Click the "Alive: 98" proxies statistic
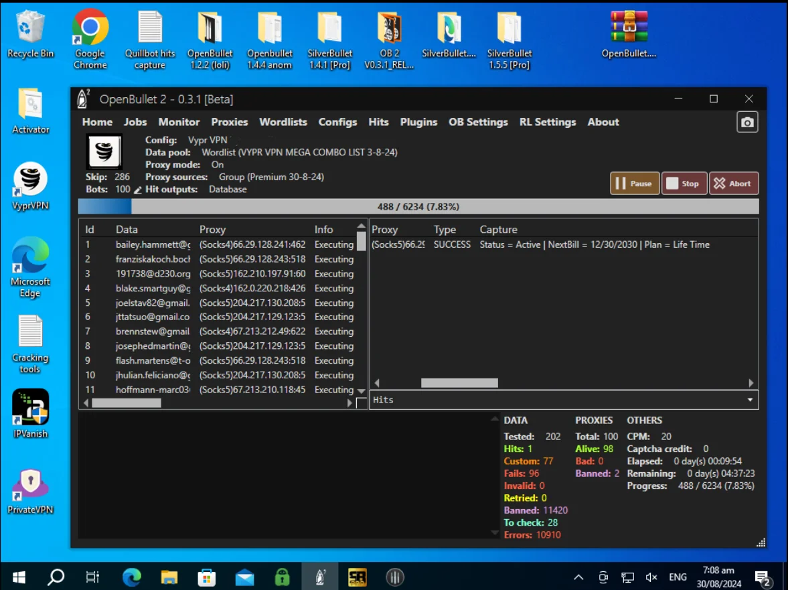This screenshot has width=788, height=590. pos(594,449)
